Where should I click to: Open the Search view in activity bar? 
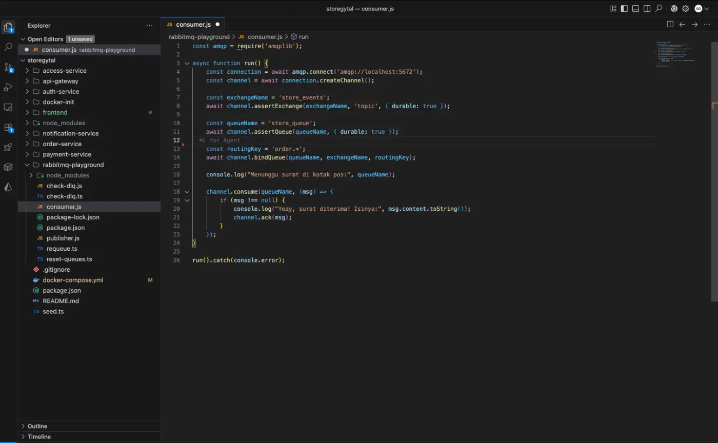[8, 47]
